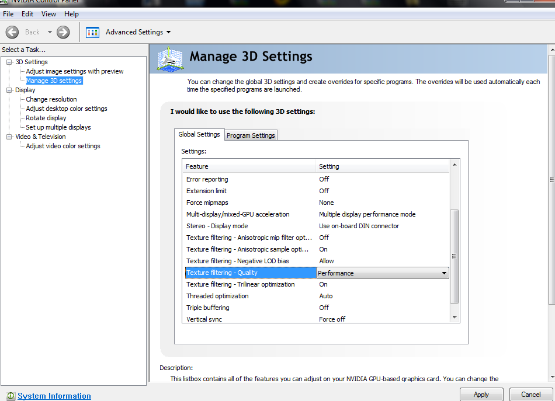Click 'Use on-board DIN connector' value
The width and height of the screenshot is (555, 401).
[x=359, y=226]
